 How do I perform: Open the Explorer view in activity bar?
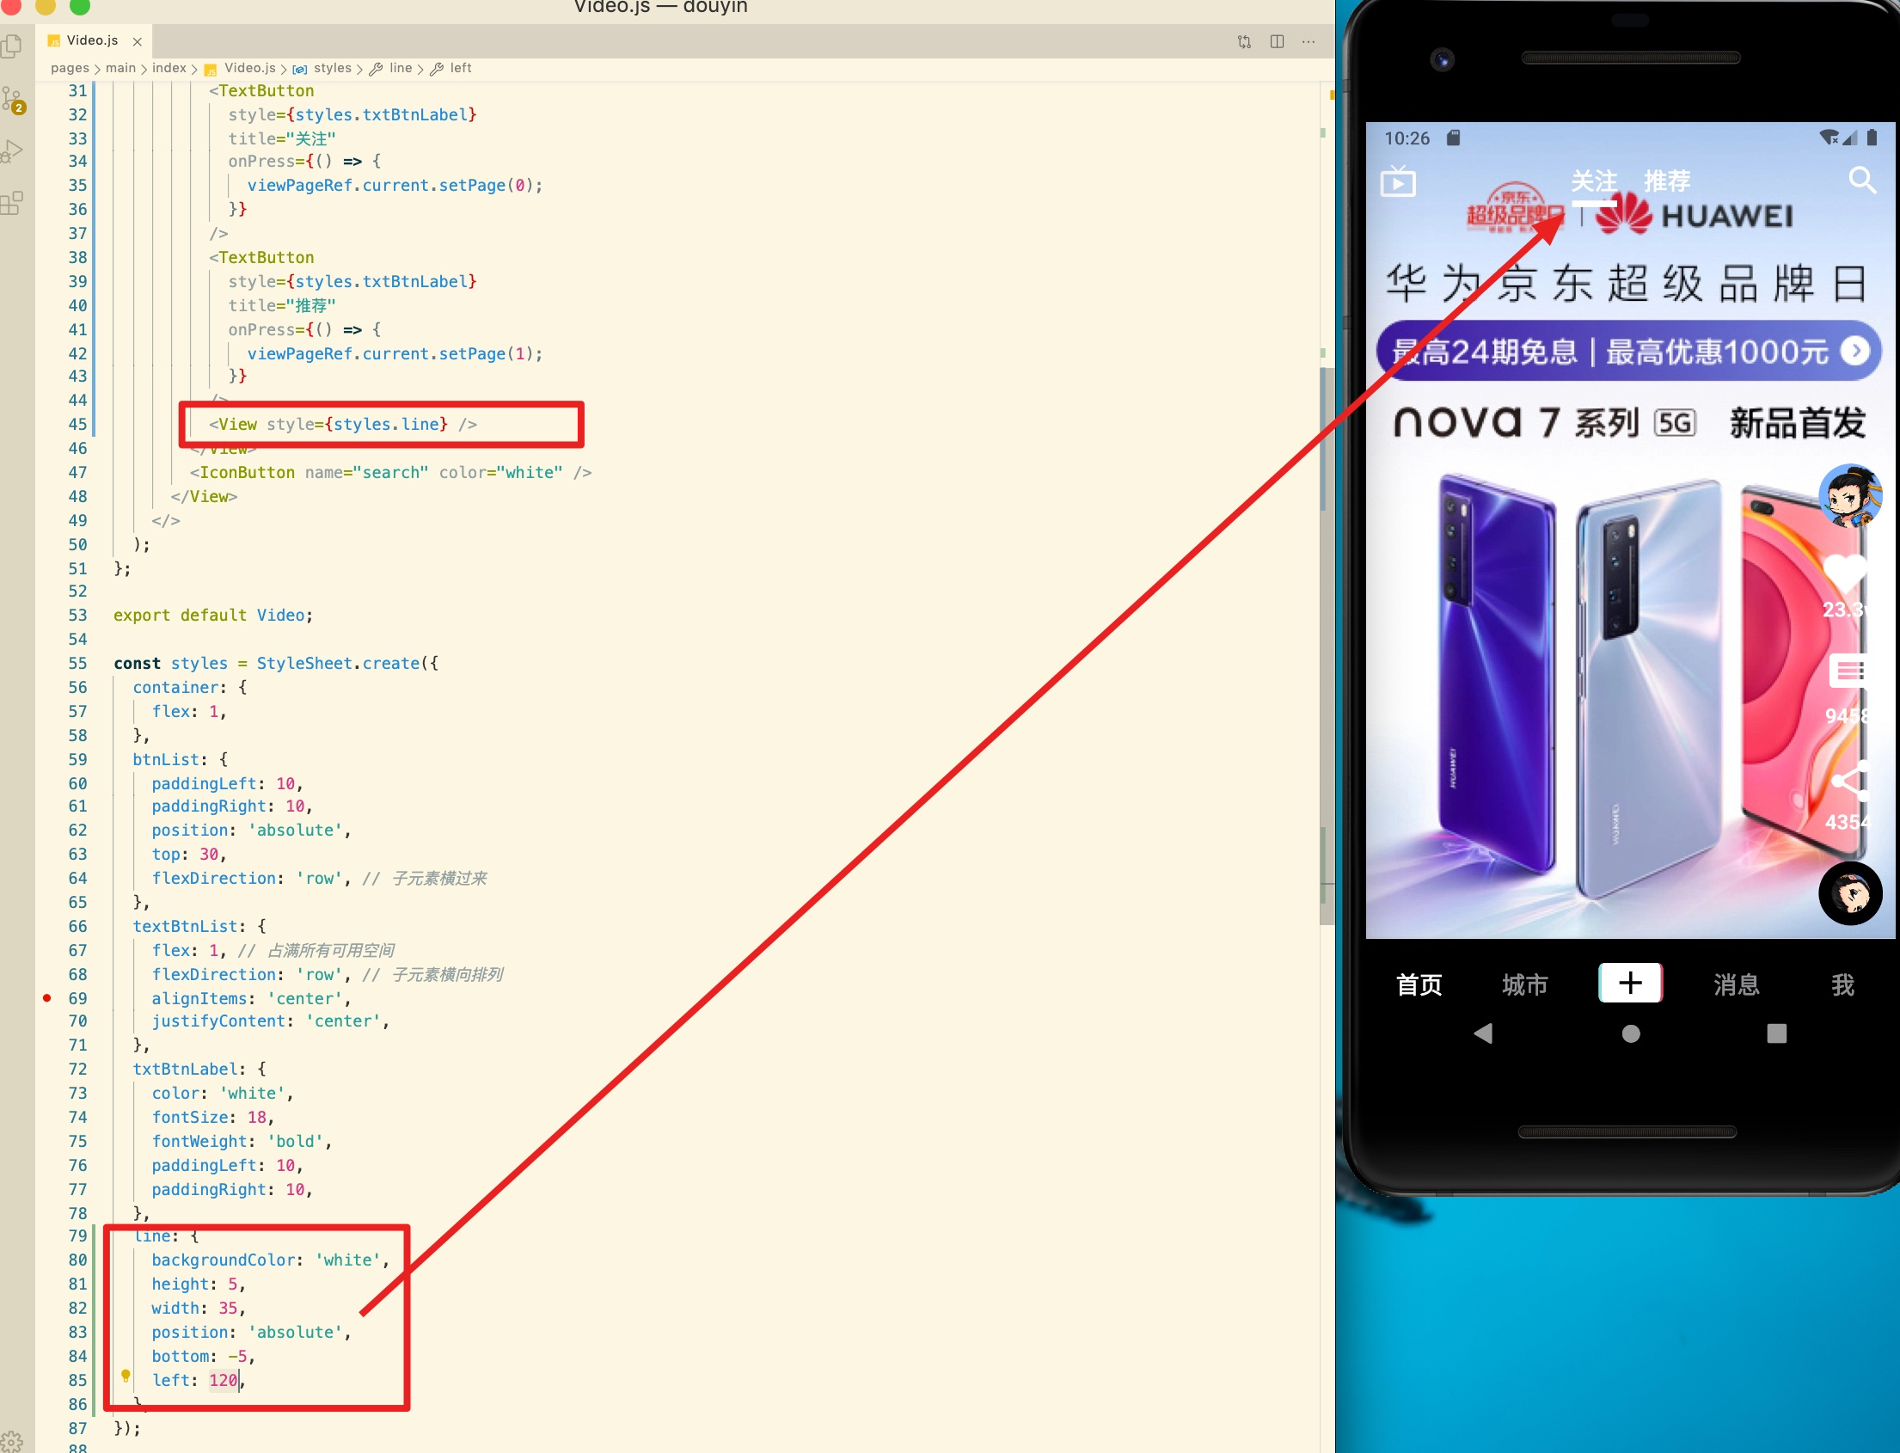tap(11, 45)
